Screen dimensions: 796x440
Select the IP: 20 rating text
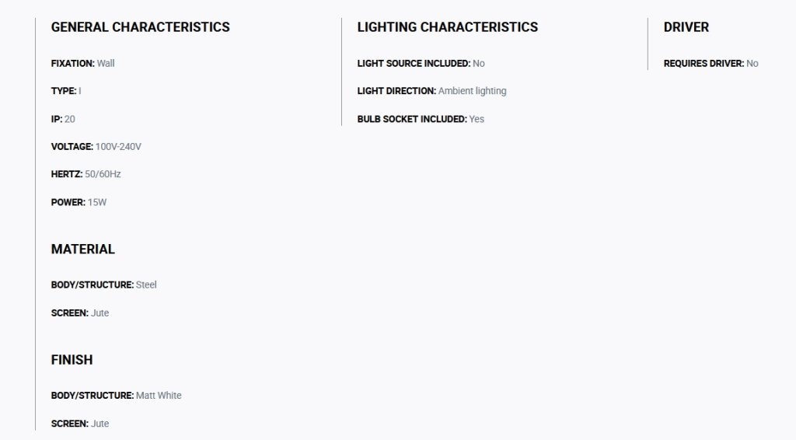[x=63, y=119]
